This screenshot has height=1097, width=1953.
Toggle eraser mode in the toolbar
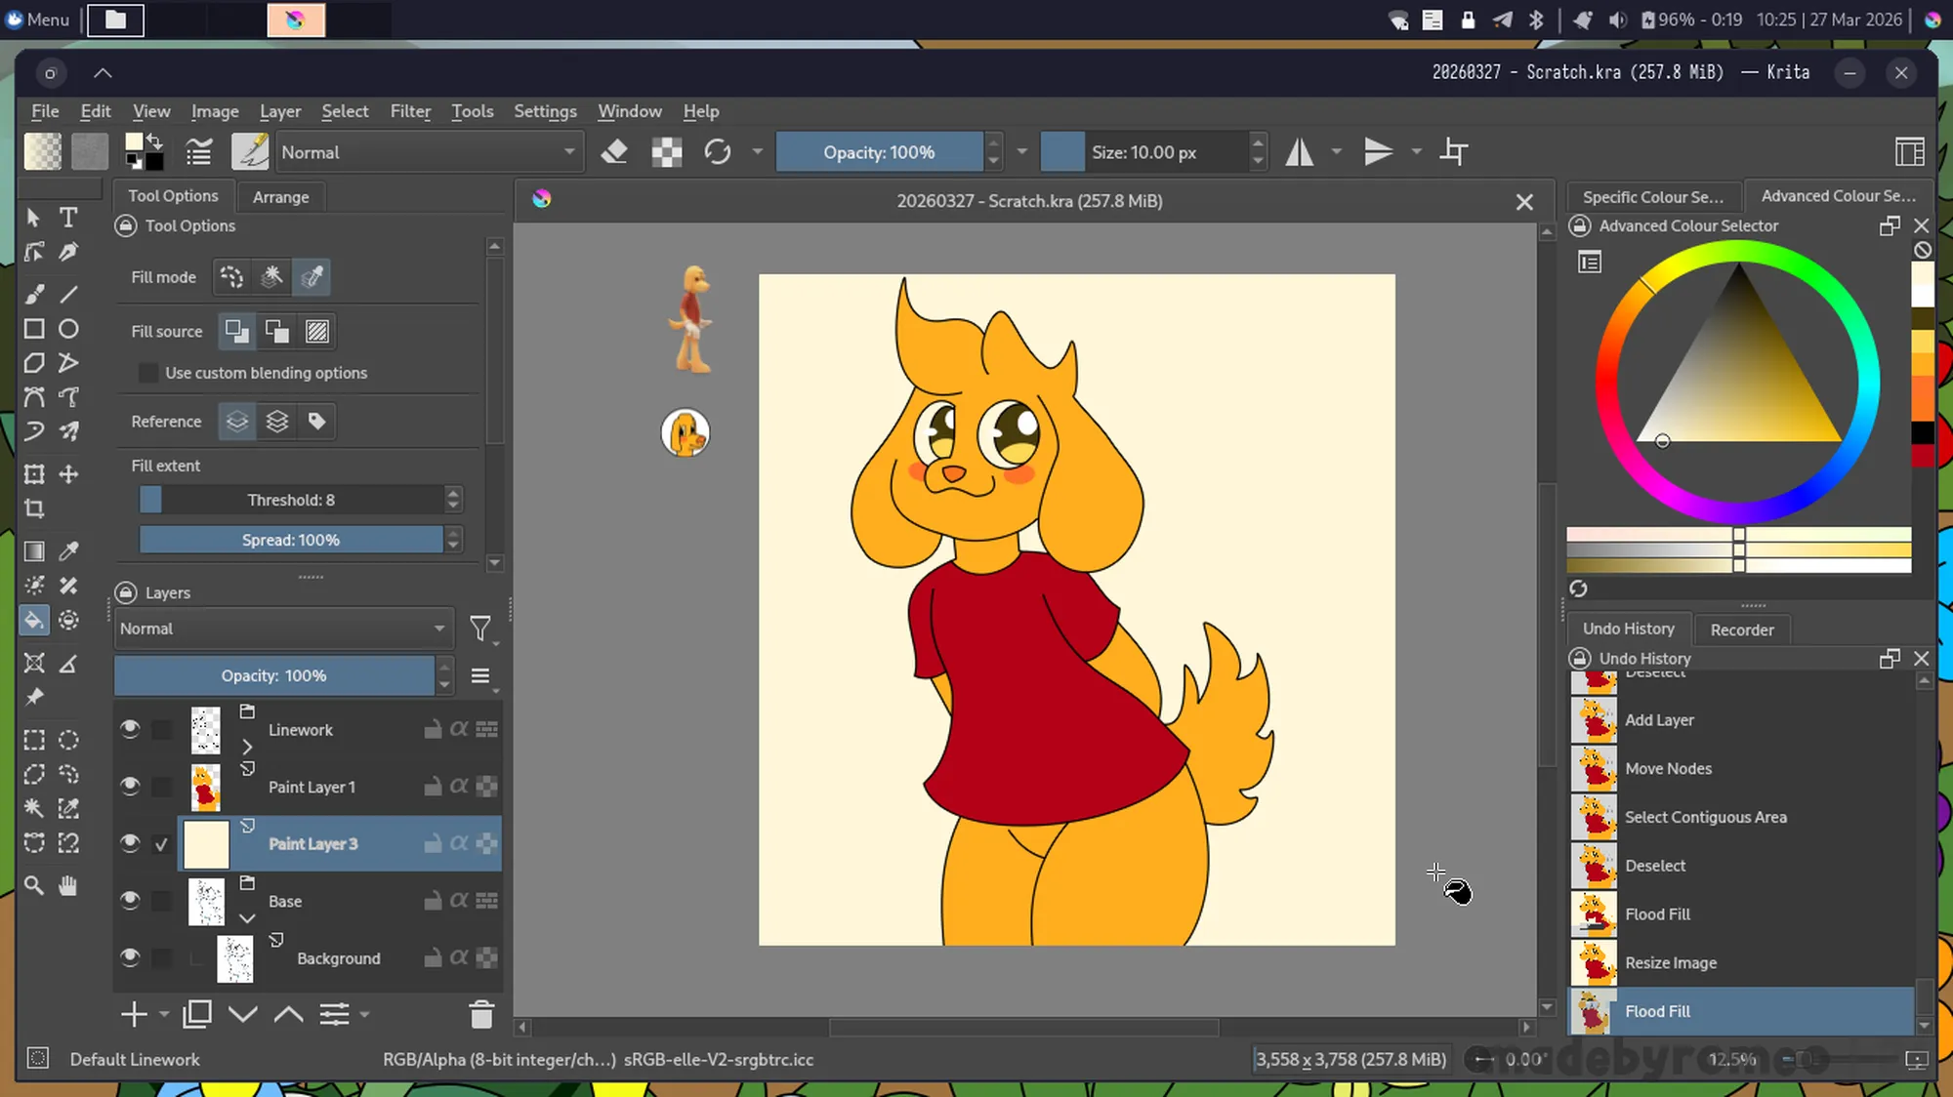pyautogui.click(x=614, y=152)
